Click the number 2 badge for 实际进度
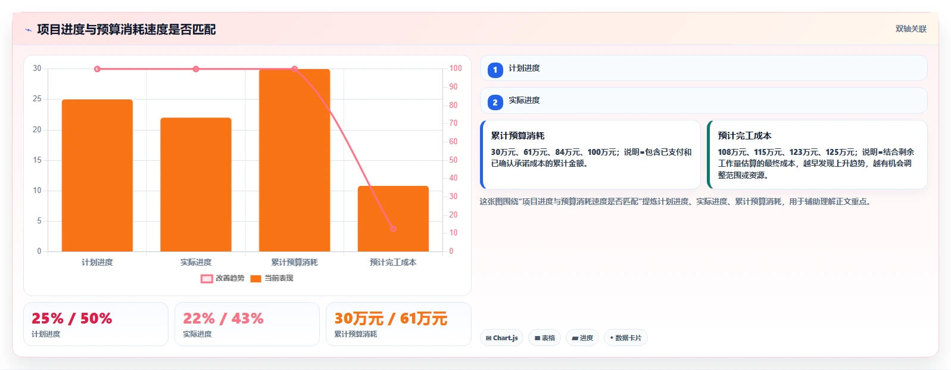This screenshot has height=370, width=951. (495, 102)
